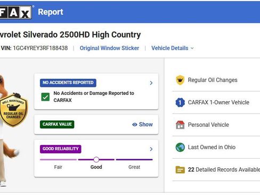The height and width of the screenshot is (195, 260).
Task: Click the CARFAX VALUE badge
Action: pyautogui.click(x=57, y=124)
